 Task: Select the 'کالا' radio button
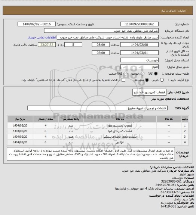click(x=156, y=74)
